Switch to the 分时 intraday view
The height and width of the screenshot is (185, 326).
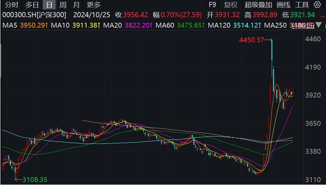pos(12,5)
